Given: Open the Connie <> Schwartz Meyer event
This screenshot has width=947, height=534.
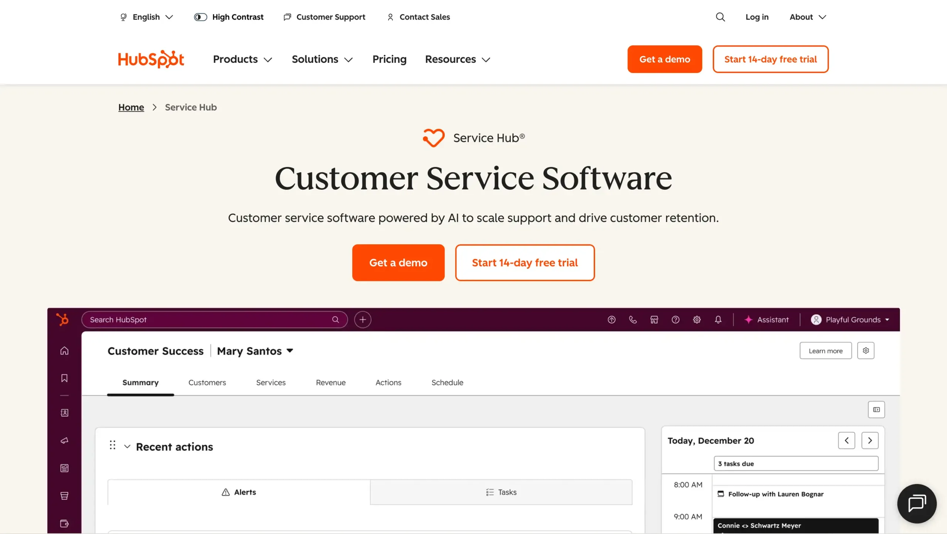Looking at the screenshot, I should point(796,525).
